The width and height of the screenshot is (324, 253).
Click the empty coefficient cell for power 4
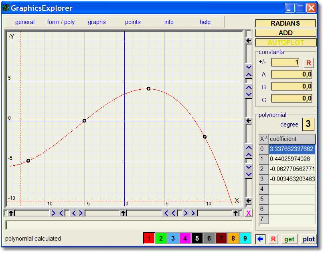(x=292, y=189)
